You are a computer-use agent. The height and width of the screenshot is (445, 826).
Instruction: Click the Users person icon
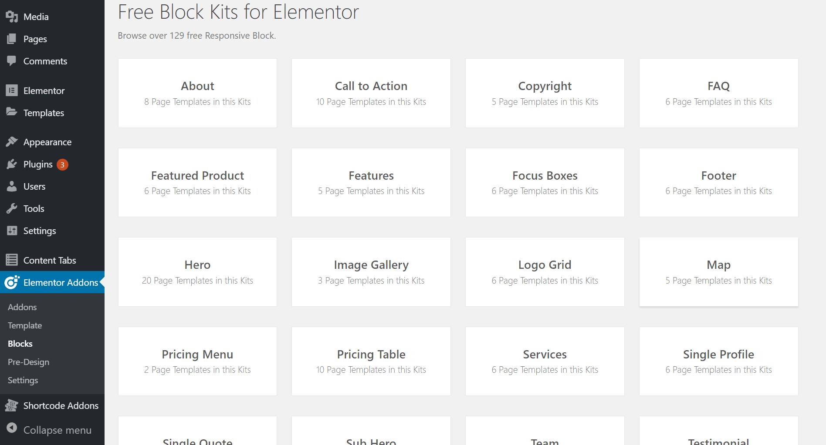(12, 186)
